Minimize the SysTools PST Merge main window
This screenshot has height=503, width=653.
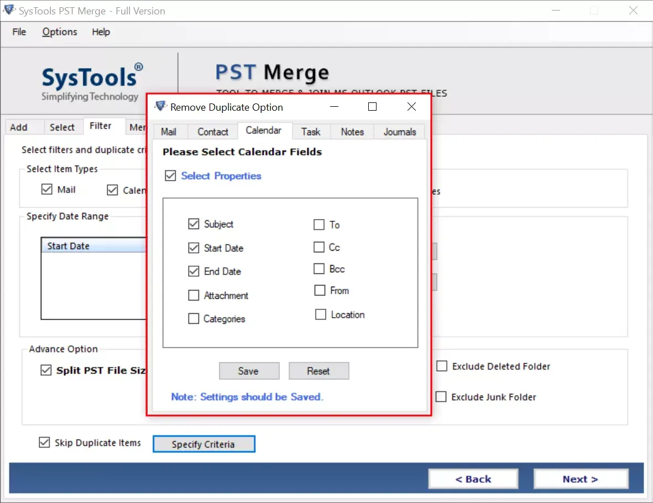(556, 11)
